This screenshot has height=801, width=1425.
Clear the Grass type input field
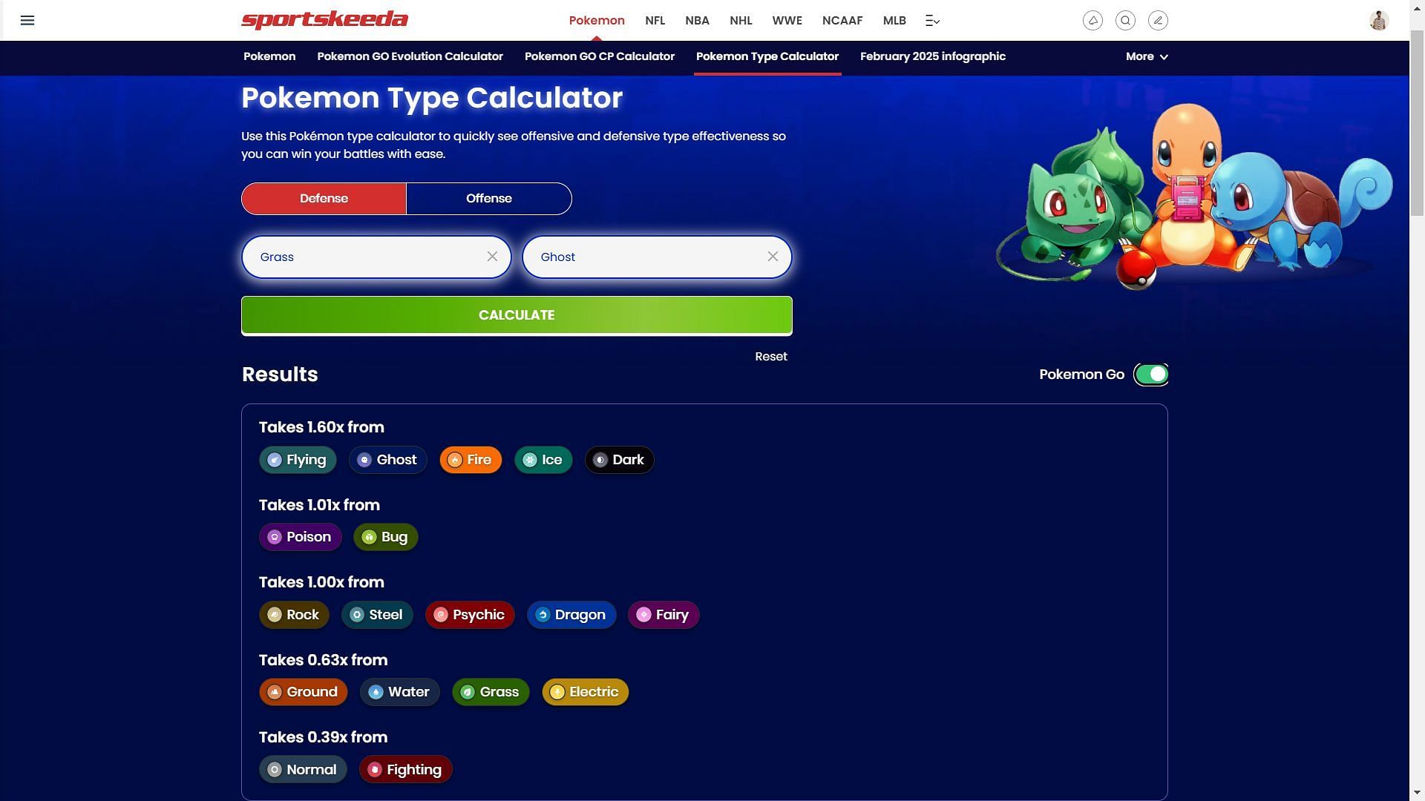(x=491, y=256)
